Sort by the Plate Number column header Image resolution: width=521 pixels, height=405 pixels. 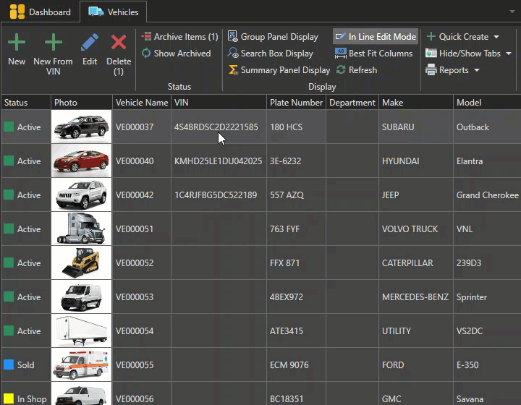click(x=296, y=103)
